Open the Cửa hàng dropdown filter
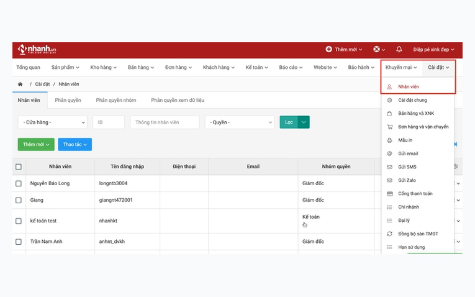 pyautogui.click(x=52, y=122)
